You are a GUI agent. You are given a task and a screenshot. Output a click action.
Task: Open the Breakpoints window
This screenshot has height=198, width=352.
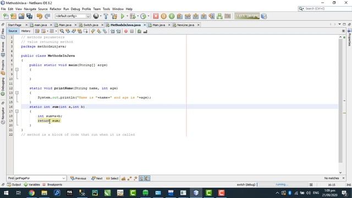[x=52, y=185]
